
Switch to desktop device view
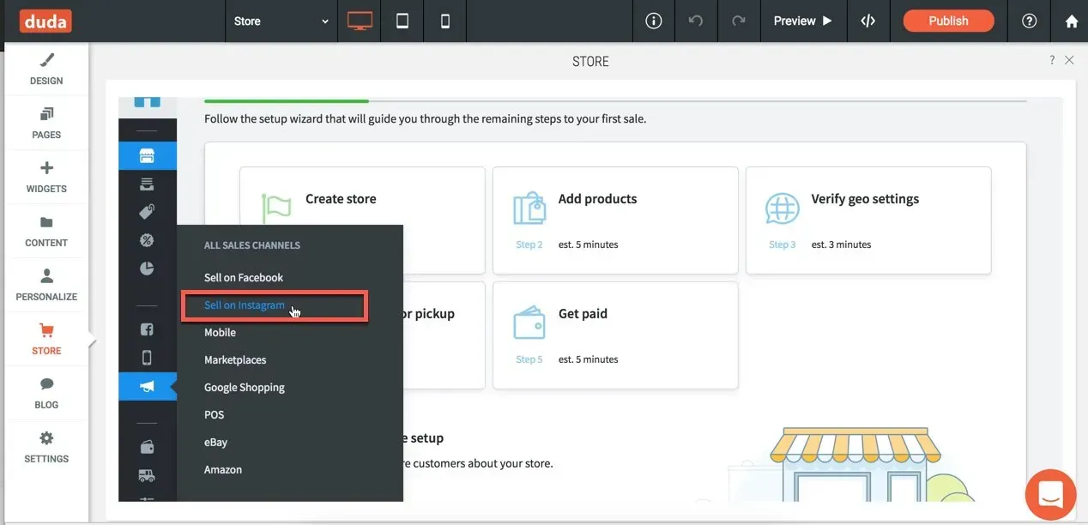(360, 21)
